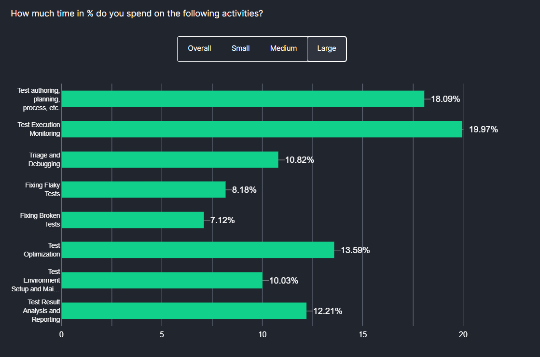Click the Triage and Debugging axis label
Image resolution: width=540 pixels, height=357 pixels.
pyautogui.click(x=44, y=159)
